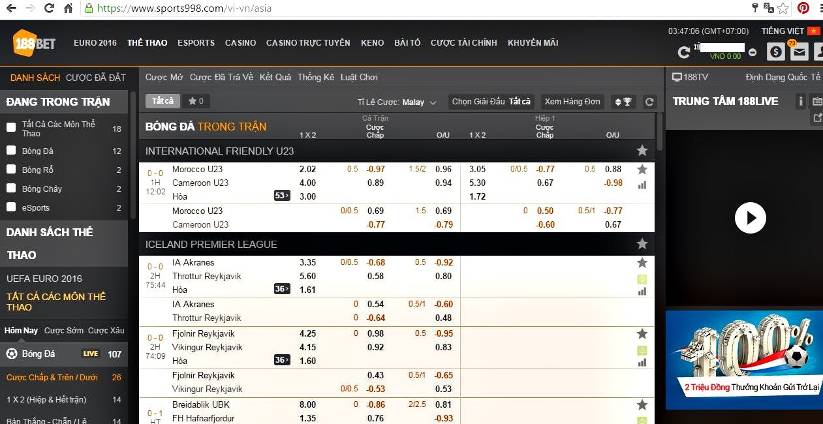Refresh account balance next to VND amount
Screen dimensions: 823x424
tap(683, 53)
